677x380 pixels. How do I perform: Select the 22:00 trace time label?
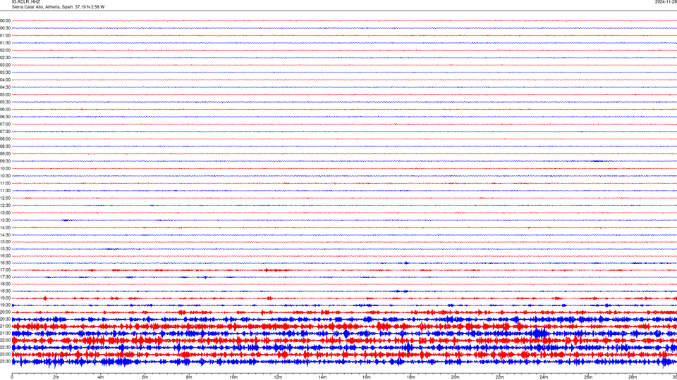tap(5, 341)
